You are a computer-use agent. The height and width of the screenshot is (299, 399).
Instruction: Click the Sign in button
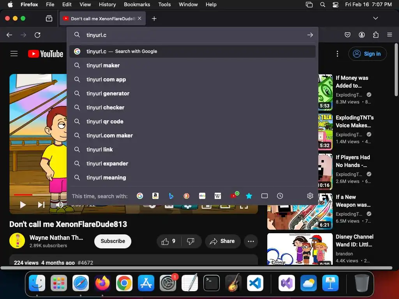367,54
